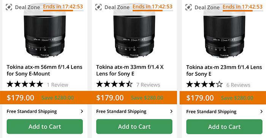View the 7 Reviews link
The width and height of the screenshot is (266, 138).
(x=148, y=85)
